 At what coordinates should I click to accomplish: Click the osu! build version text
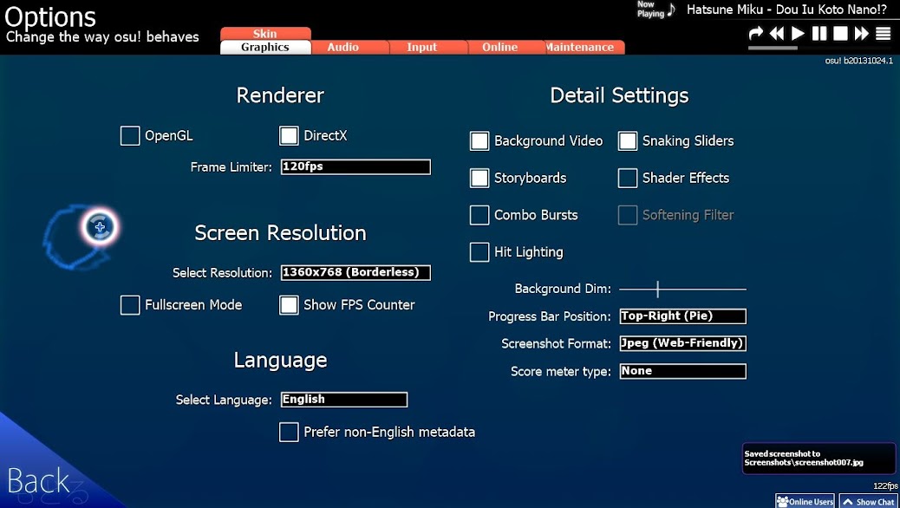coord(858,61)
